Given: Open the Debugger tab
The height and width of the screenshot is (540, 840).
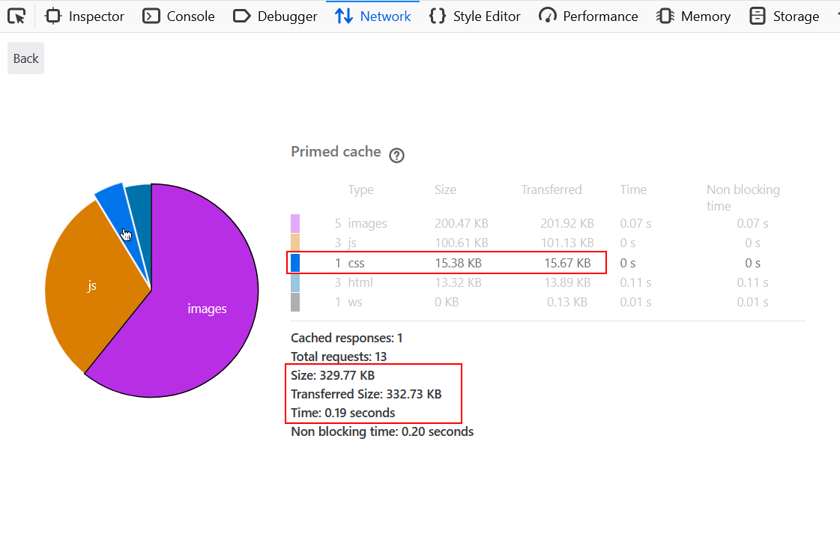Looking at the screenshot, I should click(x=275, y=16).
